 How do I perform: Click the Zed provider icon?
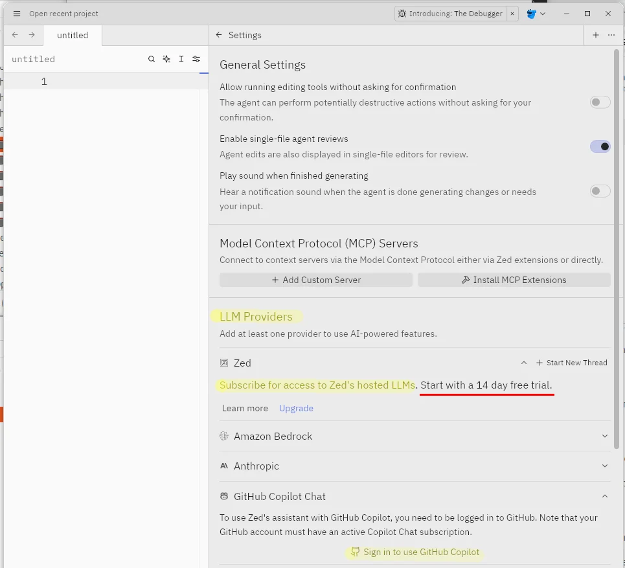[224, 363]
